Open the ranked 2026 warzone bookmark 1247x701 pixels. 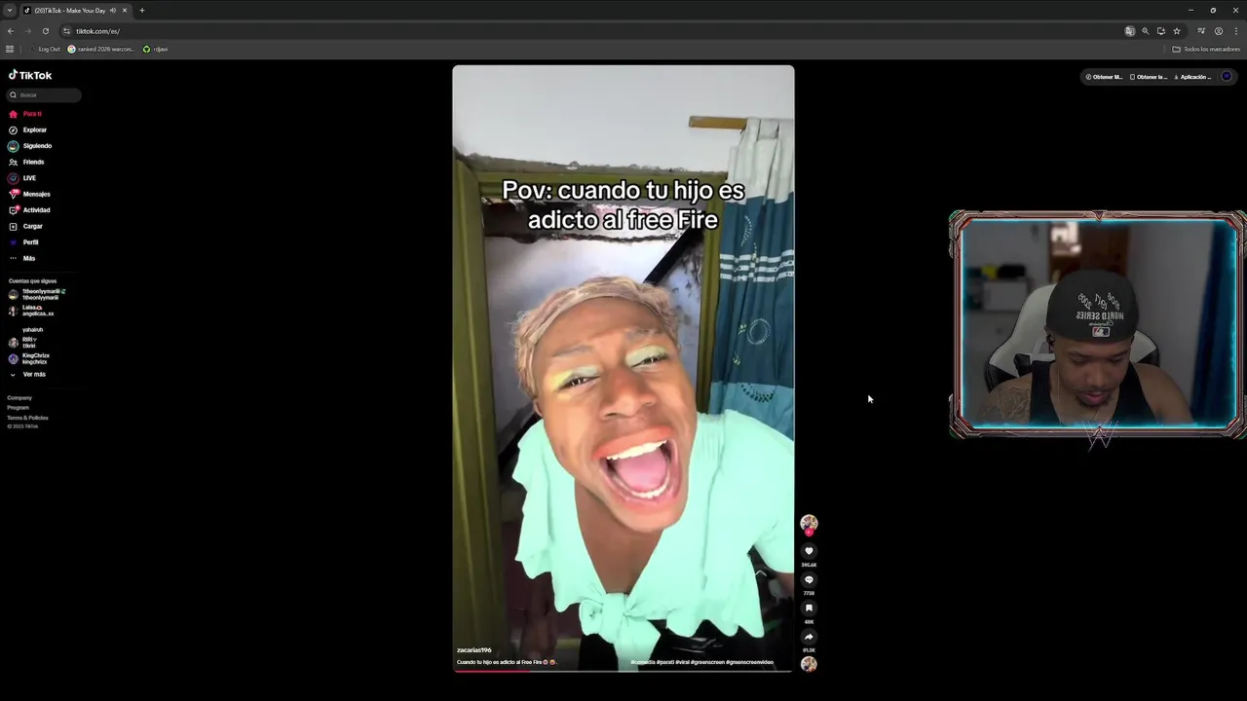[101, 49]
